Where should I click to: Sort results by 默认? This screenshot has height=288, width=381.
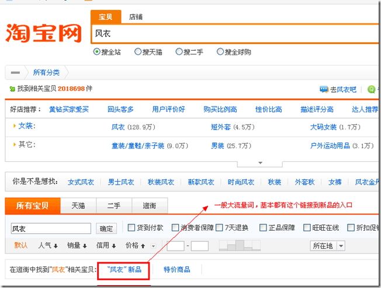(x=21, y=245)
